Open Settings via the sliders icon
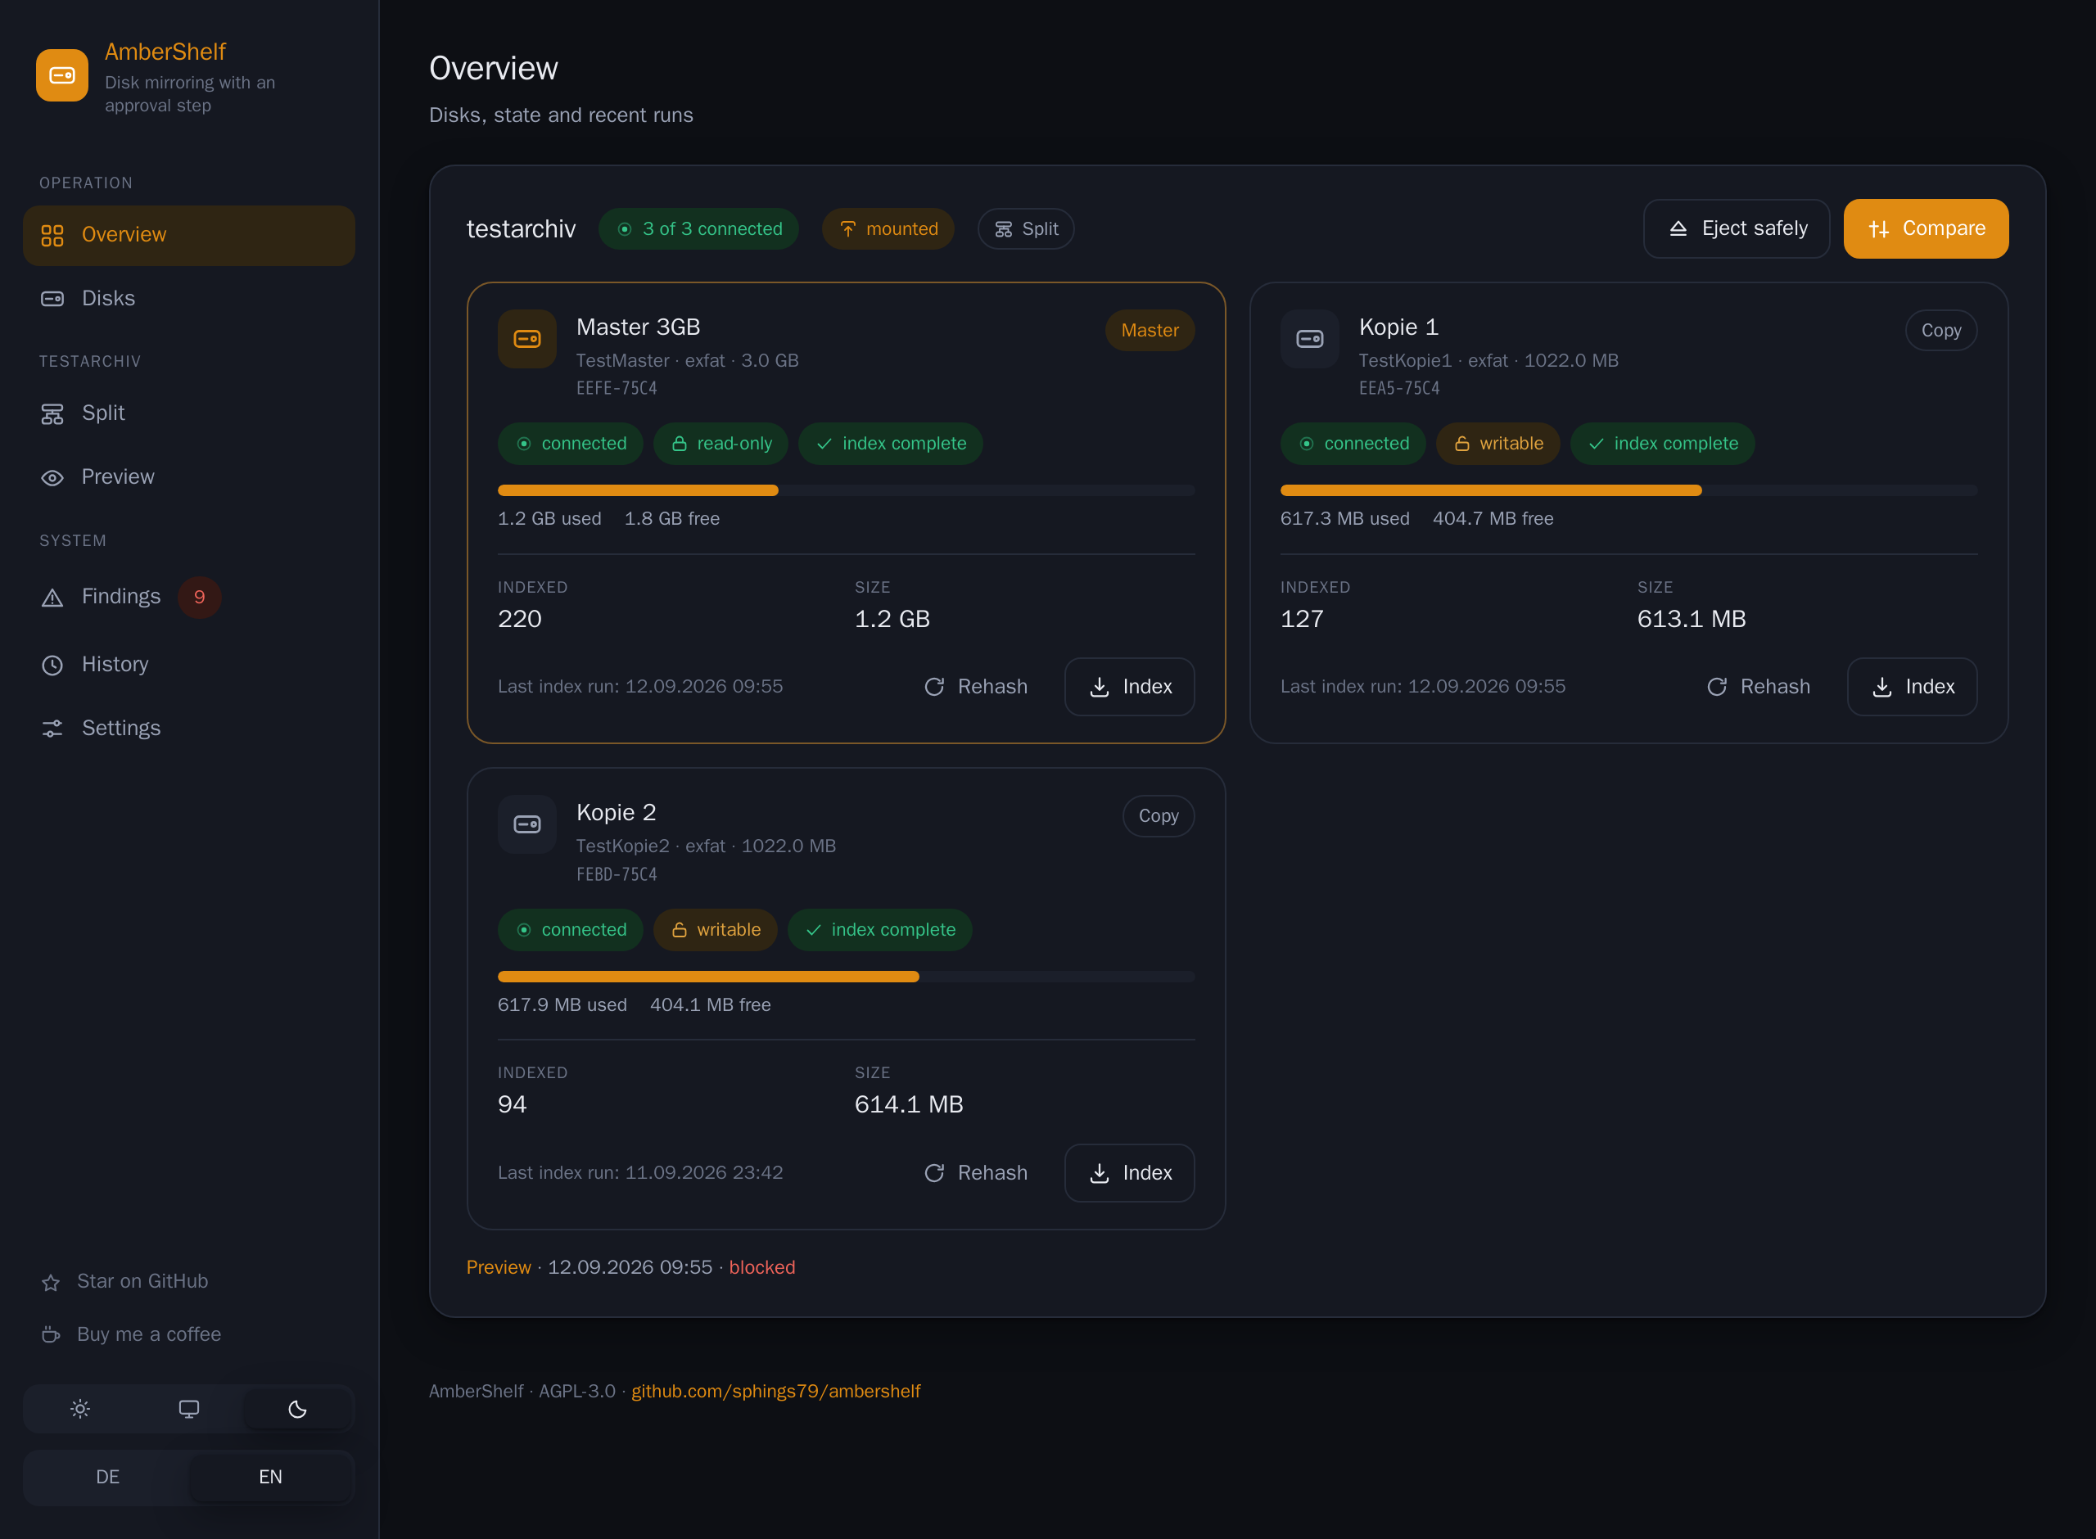 point(52,729)
